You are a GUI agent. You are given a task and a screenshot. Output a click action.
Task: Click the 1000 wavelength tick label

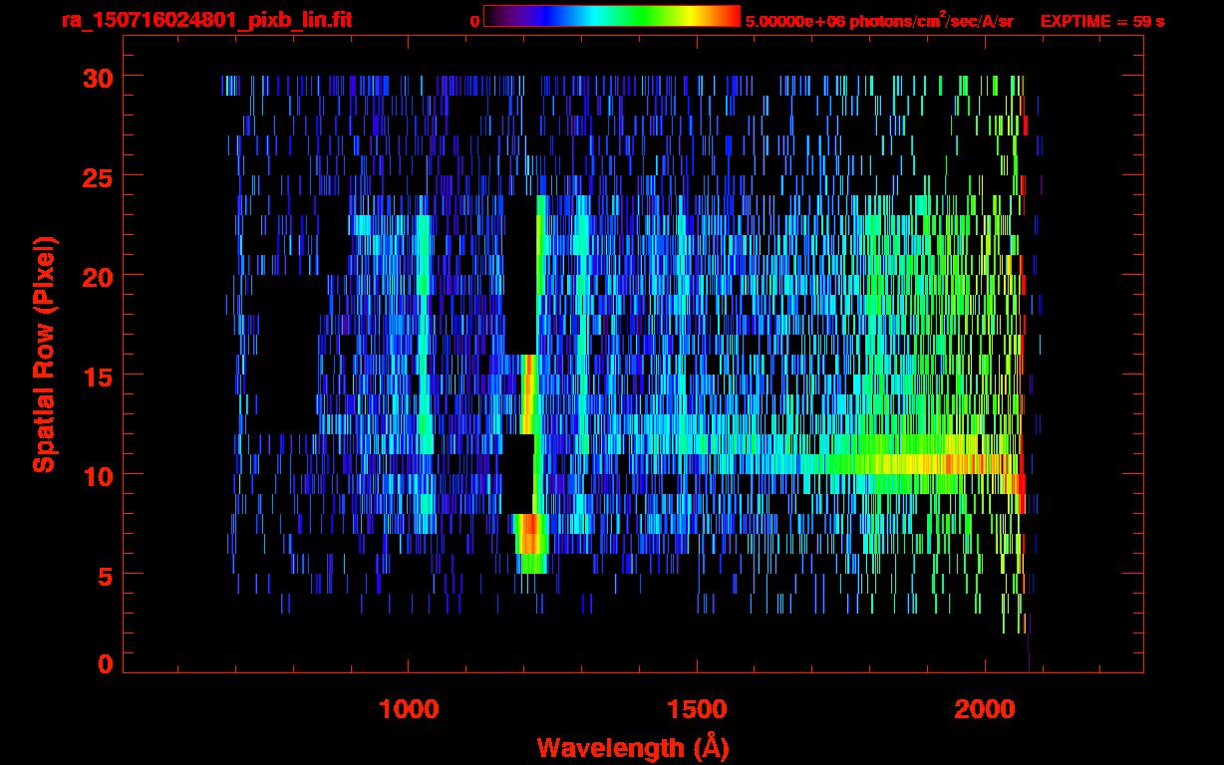coord(408,708)
